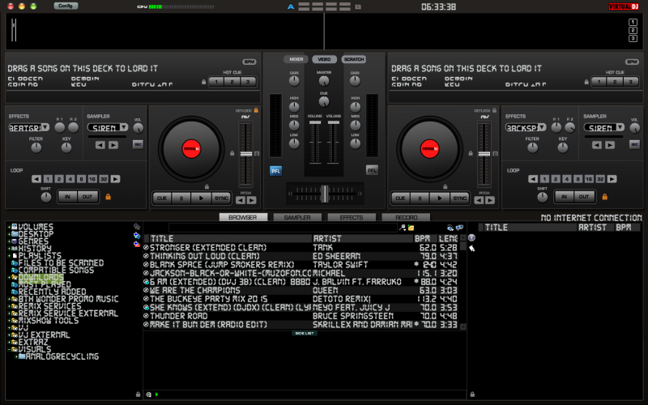Click the CUE button on left deck
648x405 pixels.
162,198
